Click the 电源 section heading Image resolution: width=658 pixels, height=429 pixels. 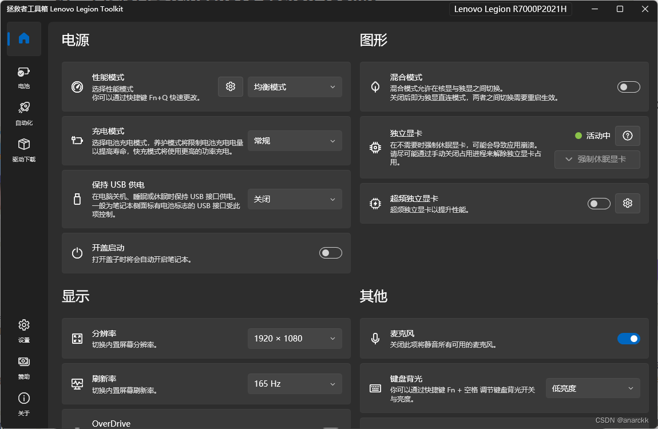(x=76, y=40)
